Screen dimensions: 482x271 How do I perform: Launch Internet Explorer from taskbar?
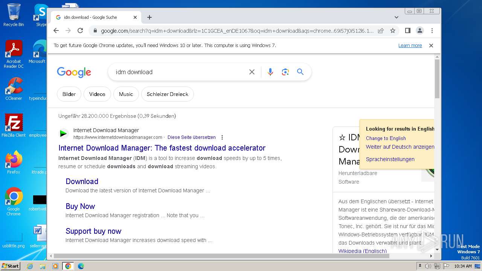[x=30, y=266]
